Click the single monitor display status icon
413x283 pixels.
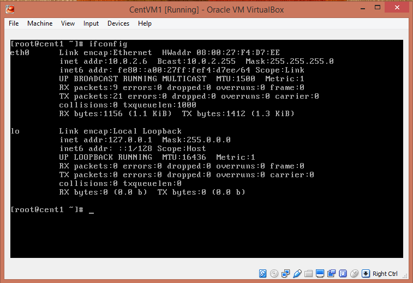(x=320, y=273)
